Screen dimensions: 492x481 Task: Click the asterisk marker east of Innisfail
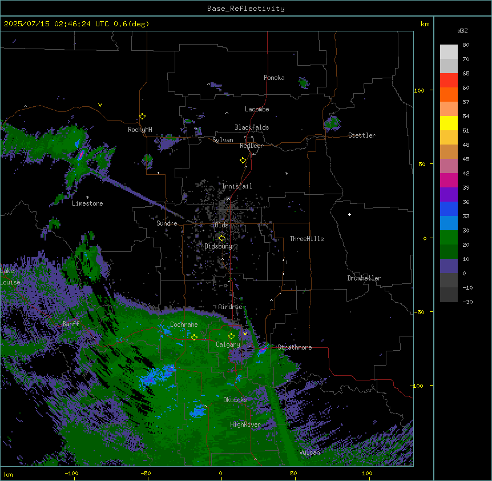[x=287, y=173]
